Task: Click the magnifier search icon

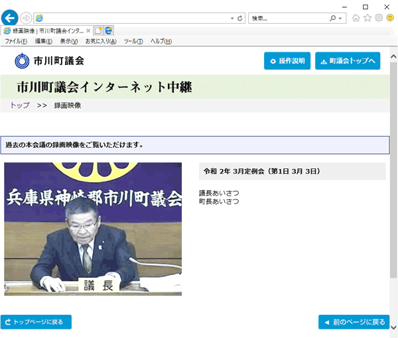Action: (x=332, y=19)
